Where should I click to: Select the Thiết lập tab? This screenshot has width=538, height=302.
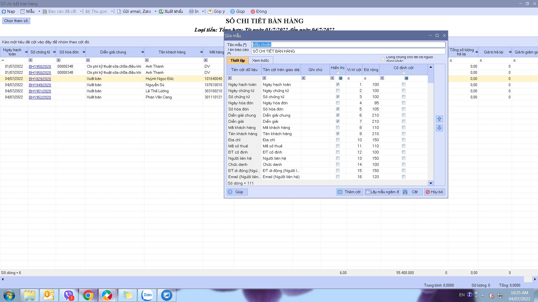pyautogui.click(x=238, y=60)
